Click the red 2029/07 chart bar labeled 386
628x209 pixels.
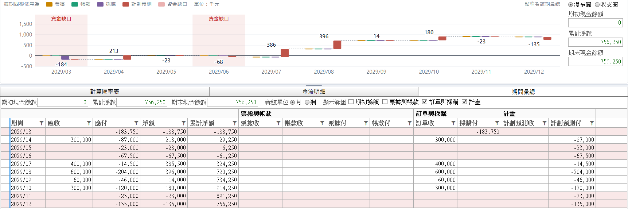pos(285,53)
